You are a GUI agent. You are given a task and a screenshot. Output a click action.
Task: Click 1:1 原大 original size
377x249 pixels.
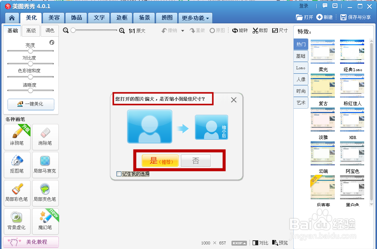137,31
